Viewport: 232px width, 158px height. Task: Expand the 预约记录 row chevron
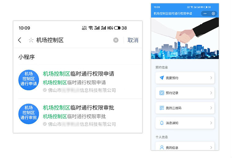click(211, 93)
